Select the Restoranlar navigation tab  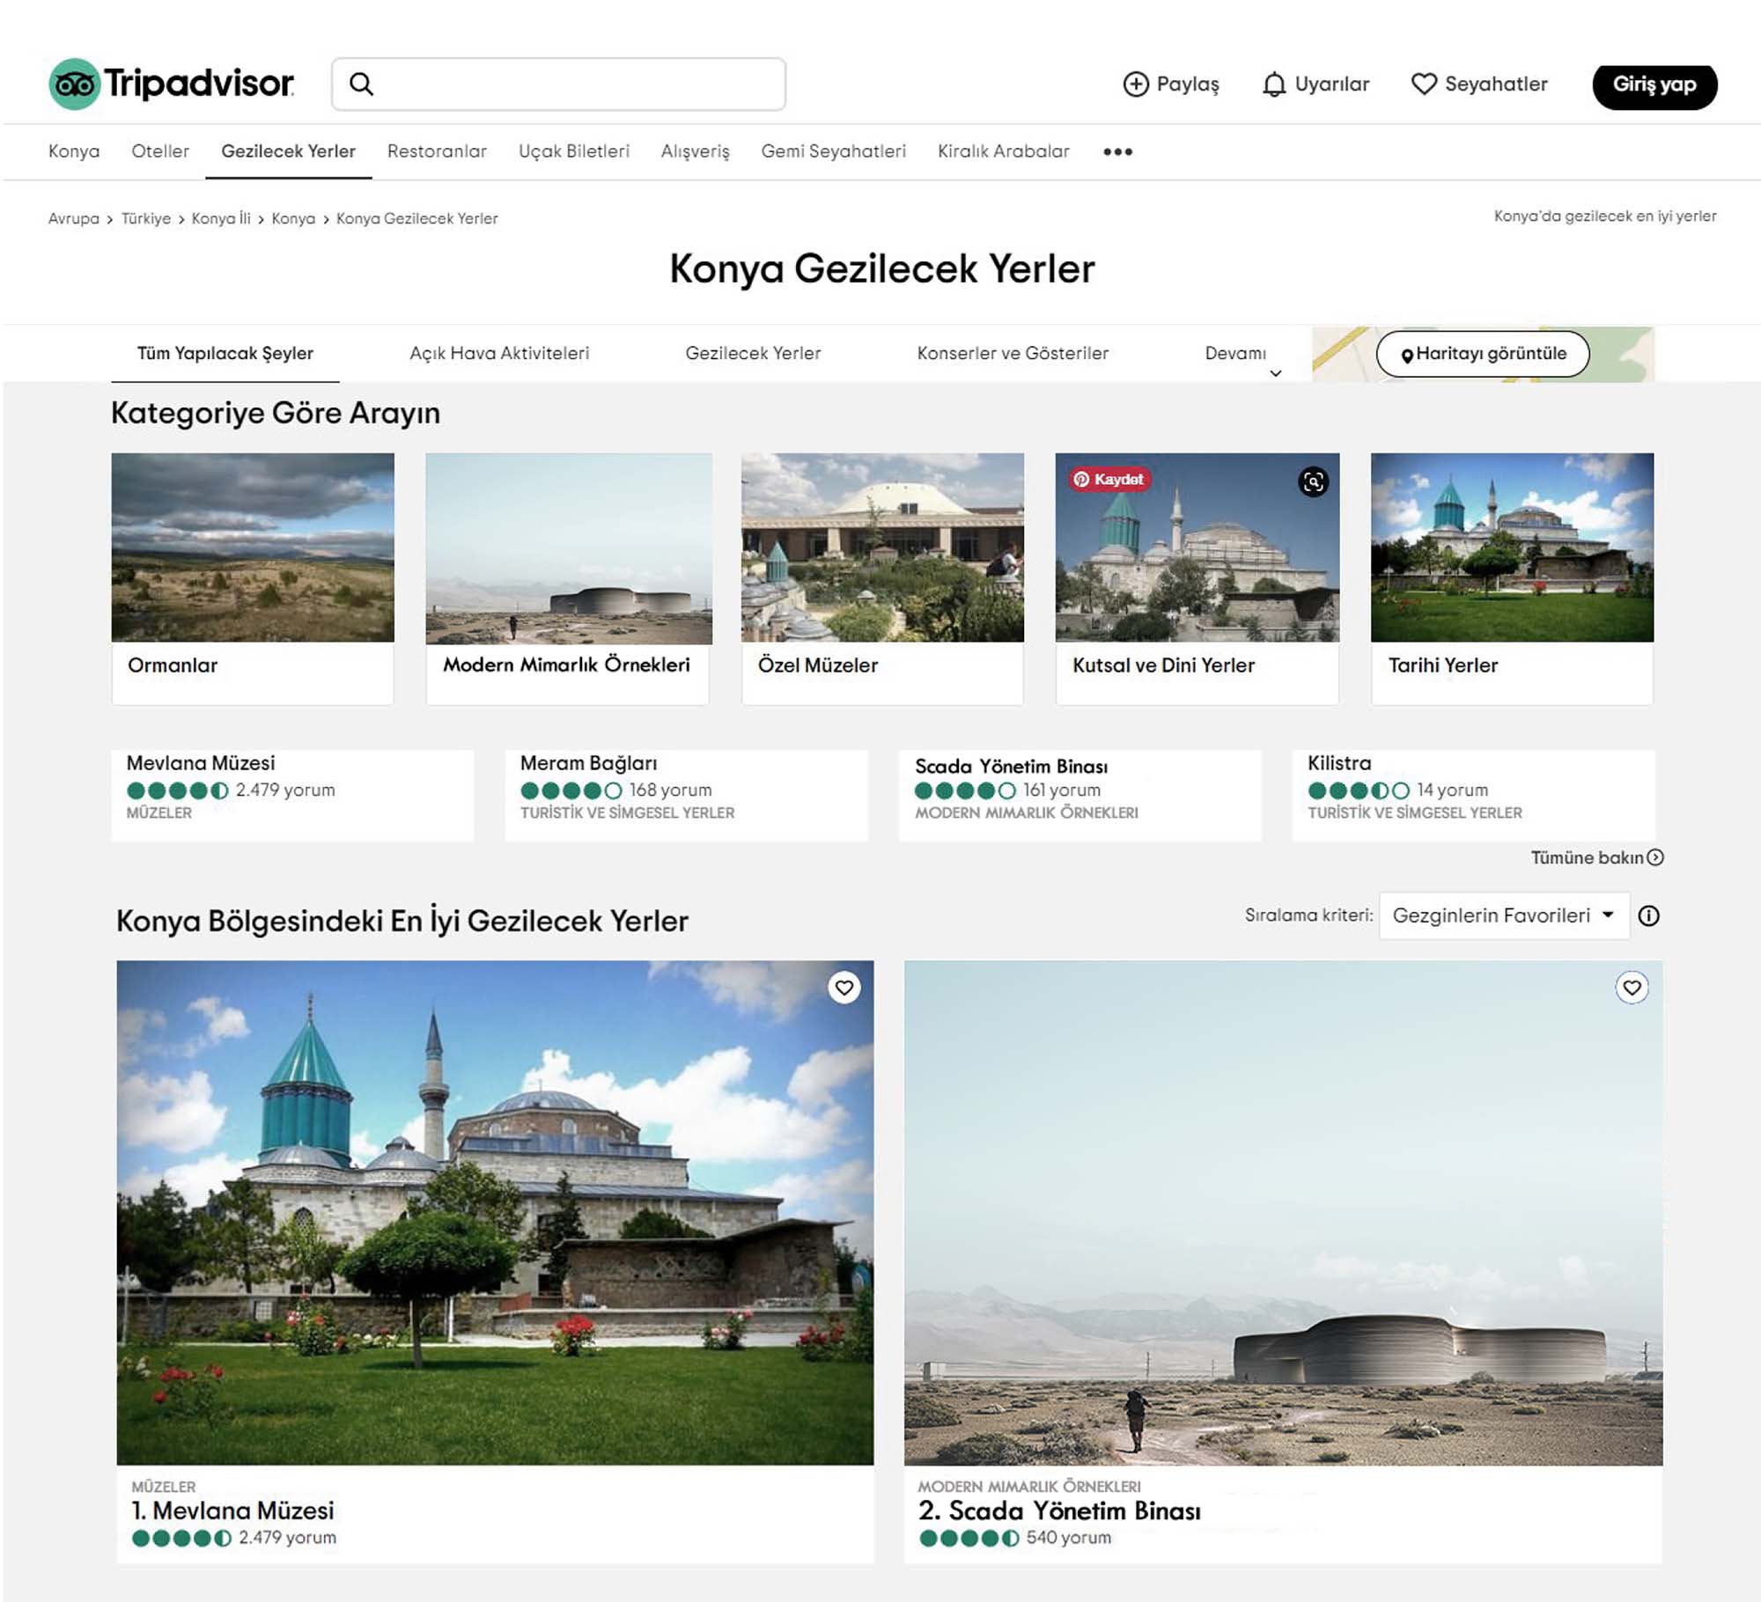pos(437,151)
